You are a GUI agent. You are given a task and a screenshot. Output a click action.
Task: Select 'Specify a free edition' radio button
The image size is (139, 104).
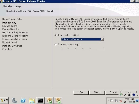point(56,35)
